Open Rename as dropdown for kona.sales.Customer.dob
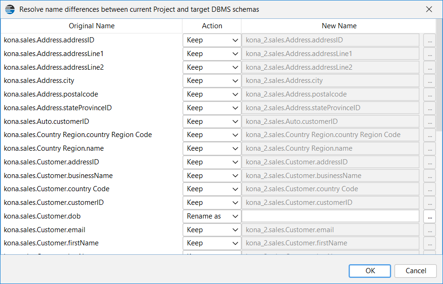The image size is (443, 284). (212, 216)
